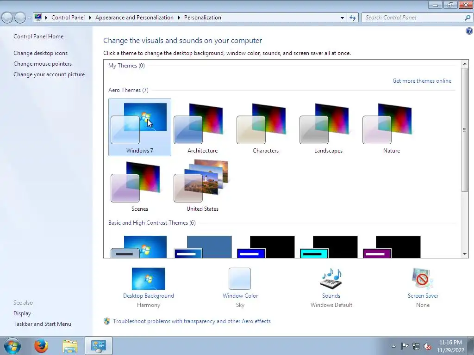Apply the Nature theme

point(391,127)
